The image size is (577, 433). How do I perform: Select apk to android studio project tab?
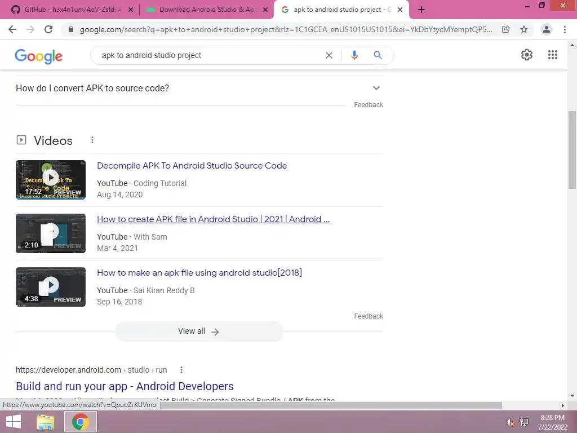pos(341,10)
